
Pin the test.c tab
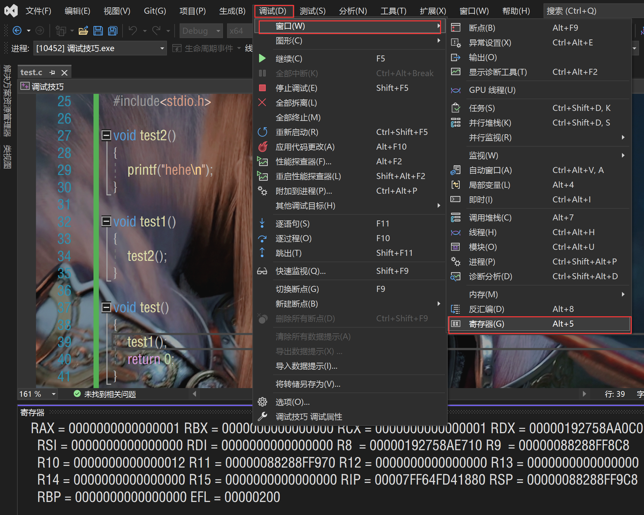click(52, 72)
